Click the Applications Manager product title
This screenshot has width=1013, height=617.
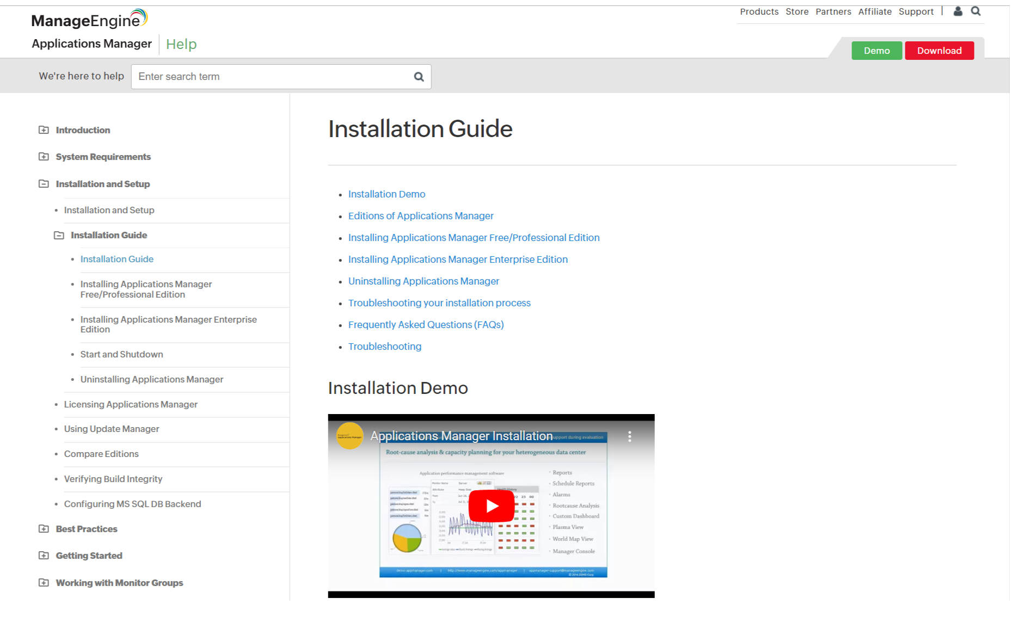tap(91, 44)
